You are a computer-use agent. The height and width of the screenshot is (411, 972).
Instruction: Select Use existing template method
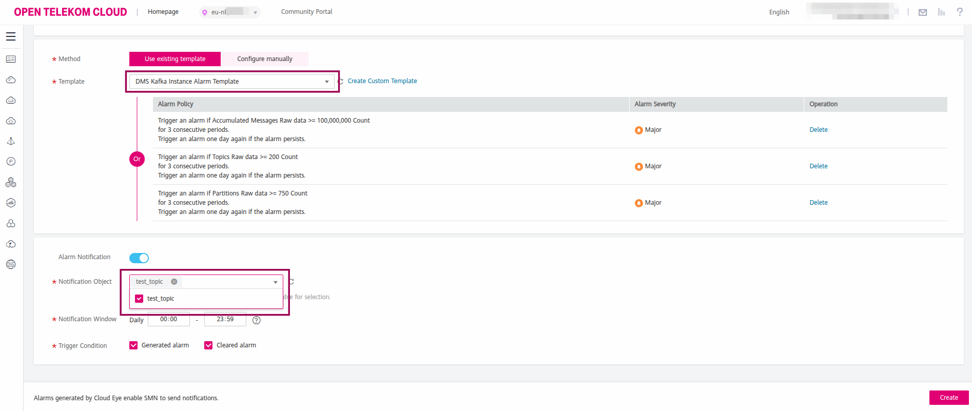point(175,59)
